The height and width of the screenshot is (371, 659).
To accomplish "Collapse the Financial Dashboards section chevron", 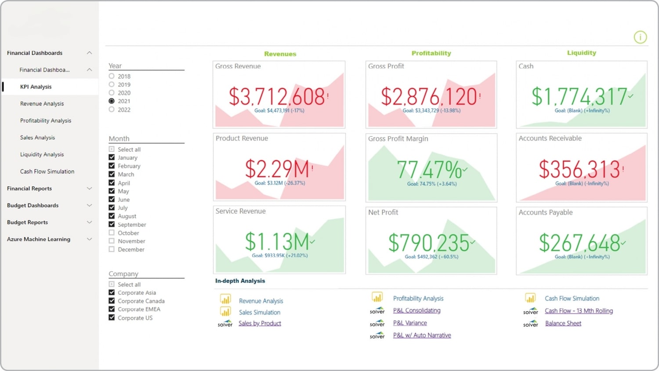I will click(89, 53).
